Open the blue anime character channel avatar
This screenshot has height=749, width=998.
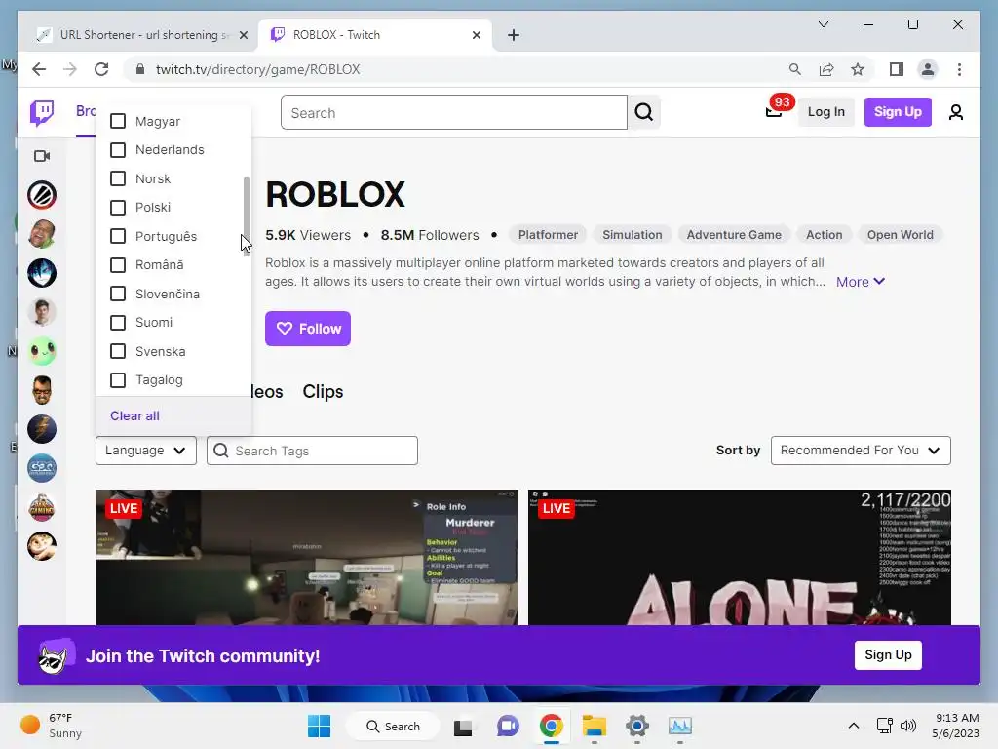click(x=42, y=273)
